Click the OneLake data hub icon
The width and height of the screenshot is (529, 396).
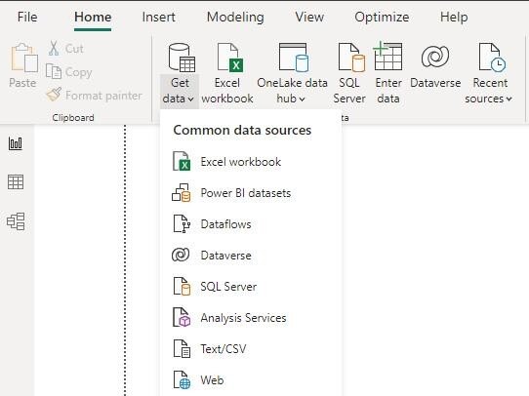[x=294, y=58]
